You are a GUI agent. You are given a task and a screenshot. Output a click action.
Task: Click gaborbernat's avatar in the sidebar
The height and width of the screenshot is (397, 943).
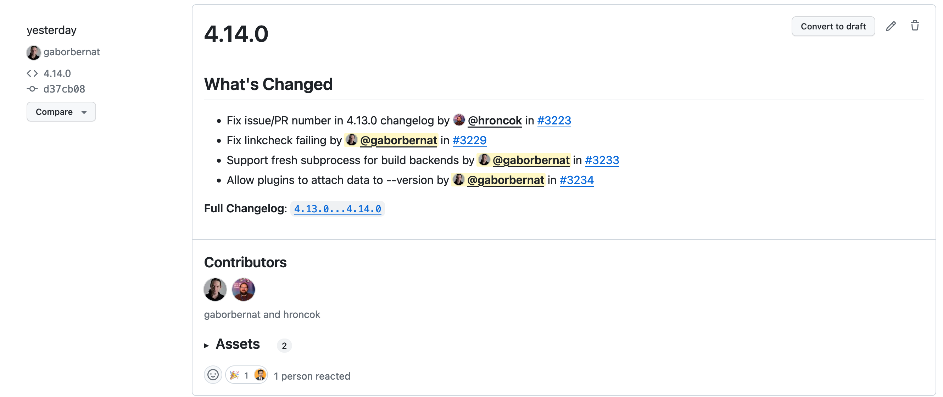(33, 52)
